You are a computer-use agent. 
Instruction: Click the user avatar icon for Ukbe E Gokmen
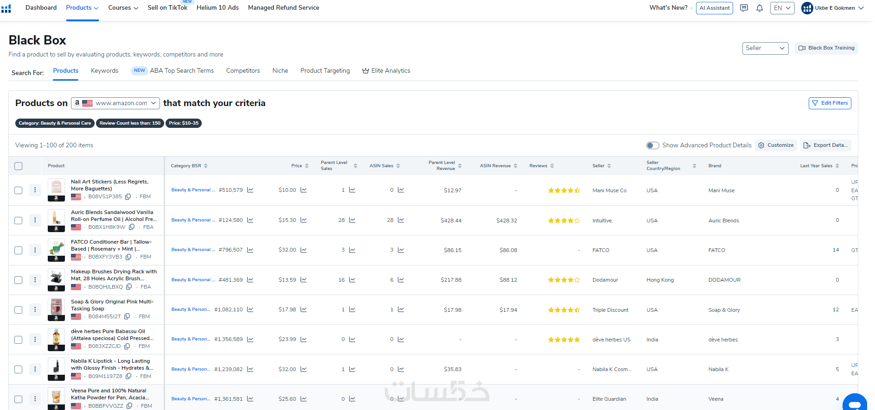(807, 8)
